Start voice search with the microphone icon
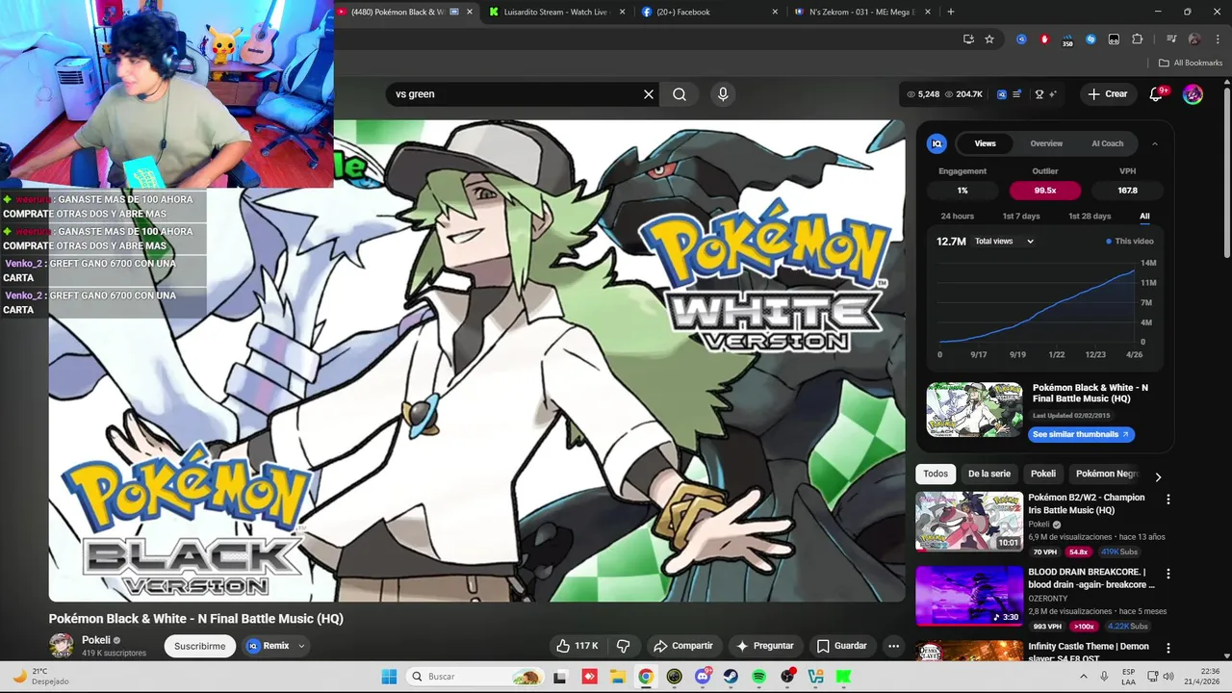The width and height of the screenshot is (1232, 693). pyautogui.click(x=723, y=94)
